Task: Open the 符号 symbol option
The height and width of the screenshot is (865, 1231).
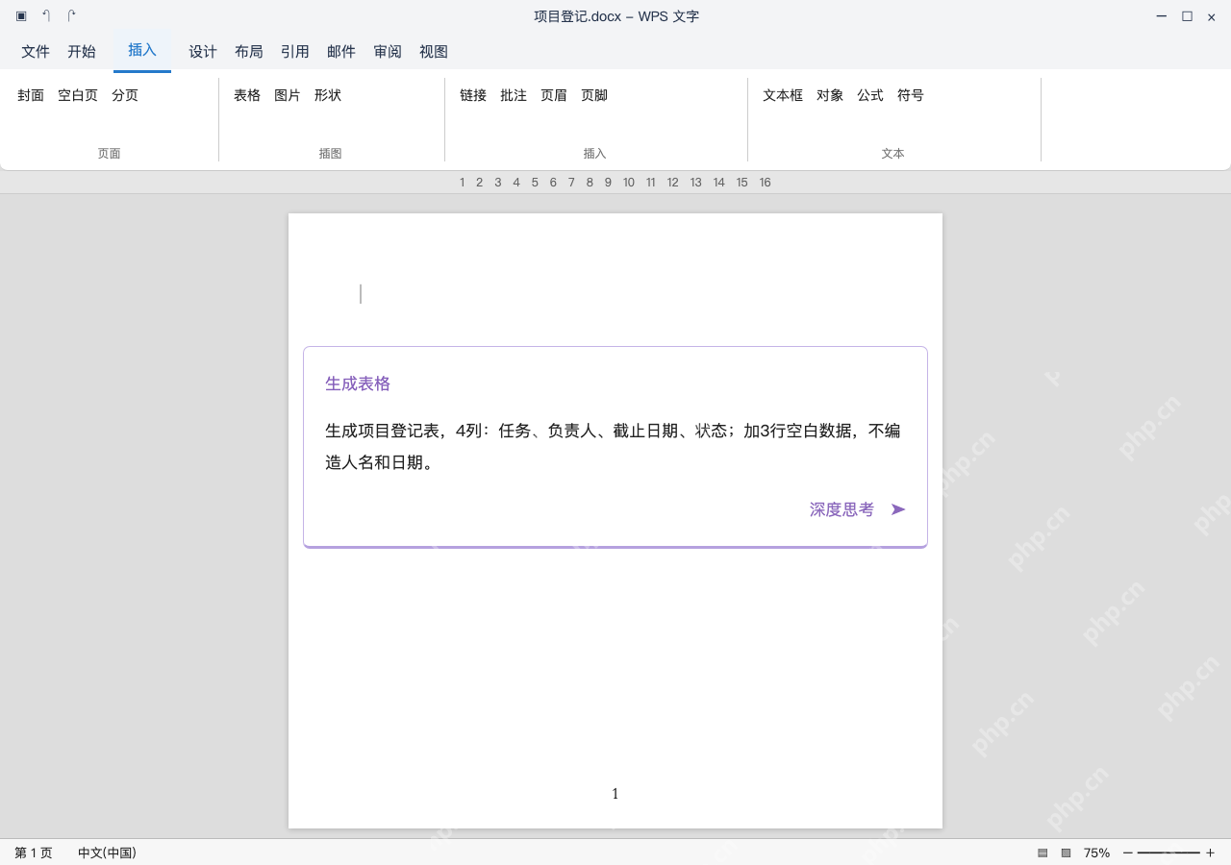Action: point(911,95)
